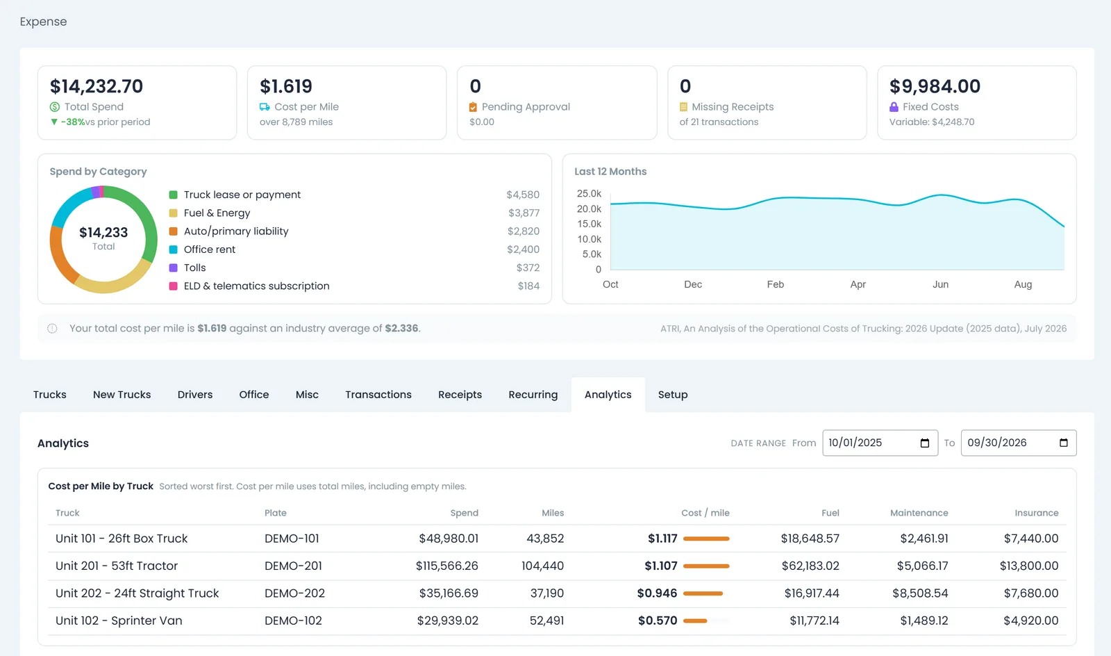The width and height of the screenshot is (1111, 656).
Task: Click the Missing Receipts document icon
Action: 683,107
